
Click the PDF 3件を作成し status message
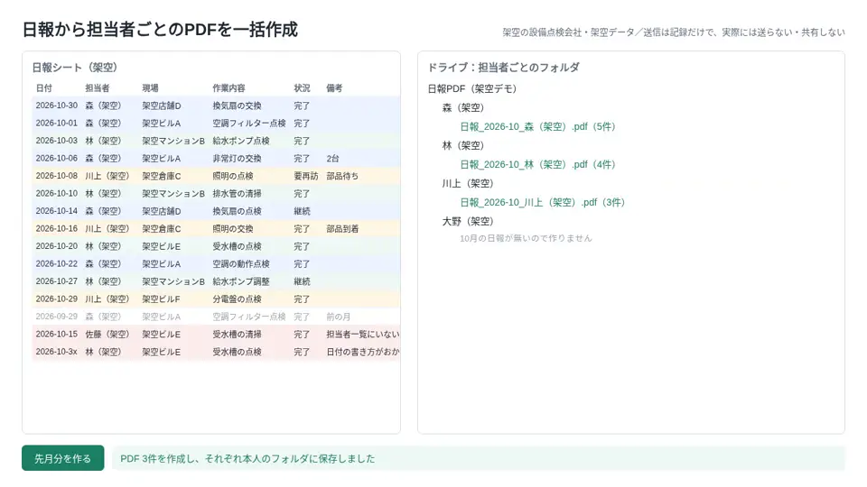(247, 459)
